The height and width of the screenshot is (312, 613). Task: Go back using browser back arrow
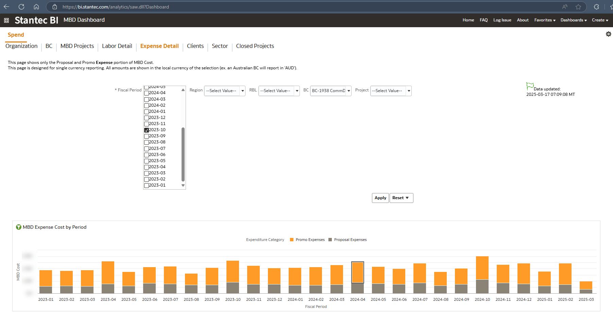[6, 7]
